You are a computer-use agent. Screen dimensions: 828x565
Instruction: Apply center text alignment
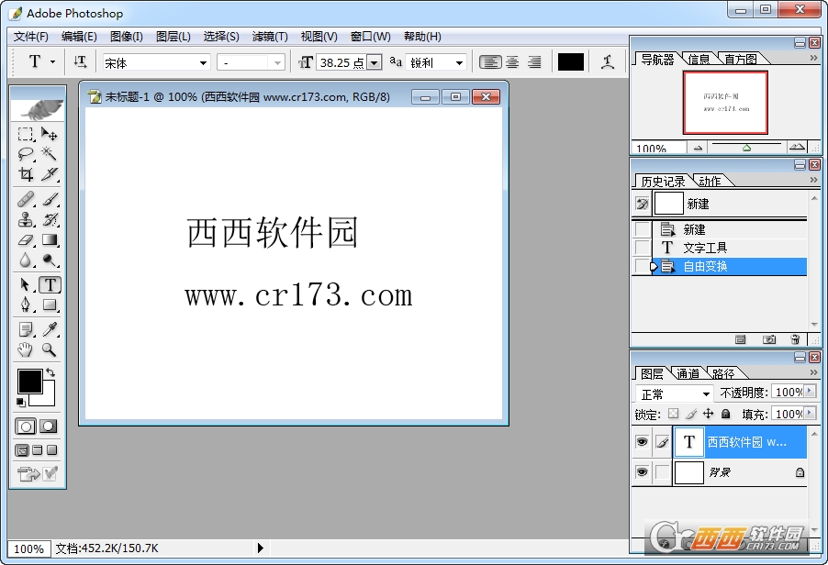(x=510, y=61)
